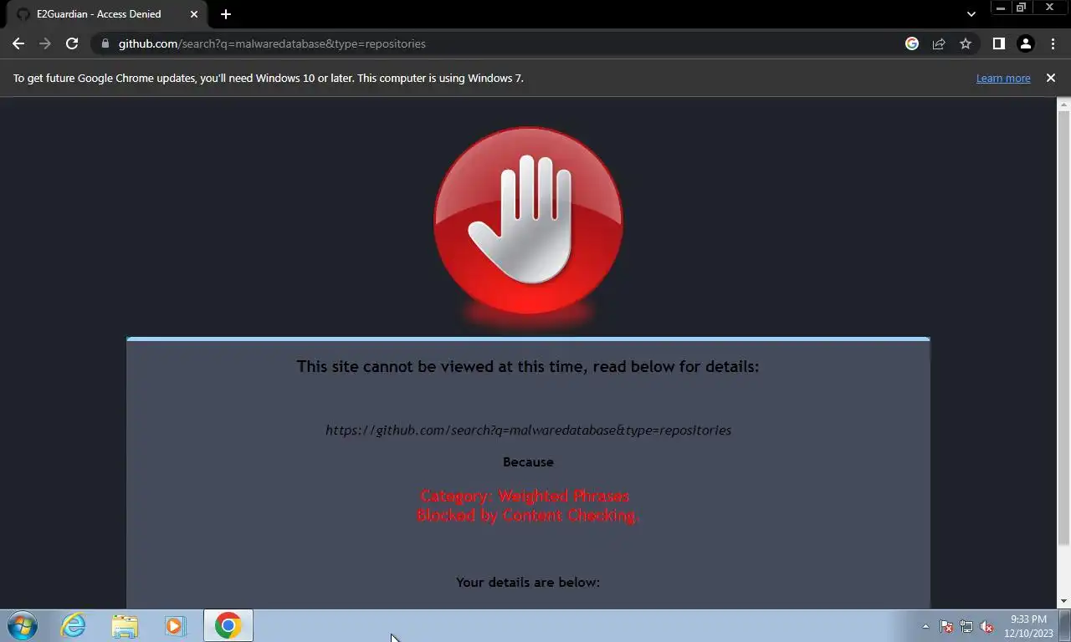
Task: Click the muted volume tray icon
Action: click(986, 626)
